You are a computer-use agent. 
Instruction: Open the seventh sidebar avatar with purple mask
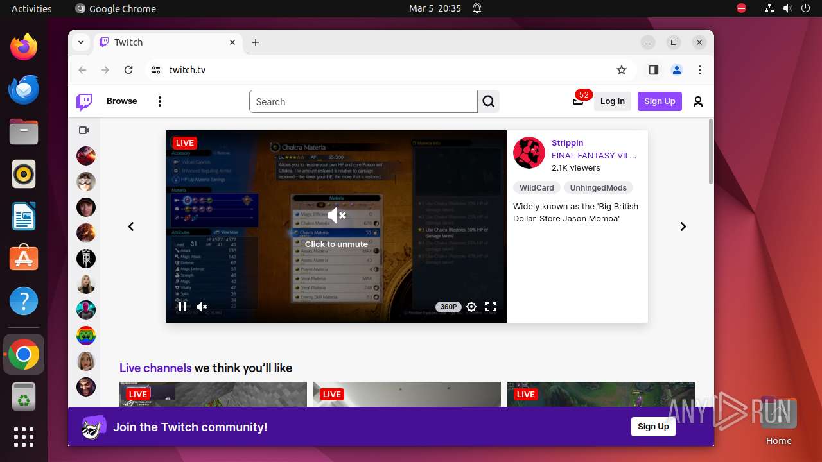click(x=86, y=310)
